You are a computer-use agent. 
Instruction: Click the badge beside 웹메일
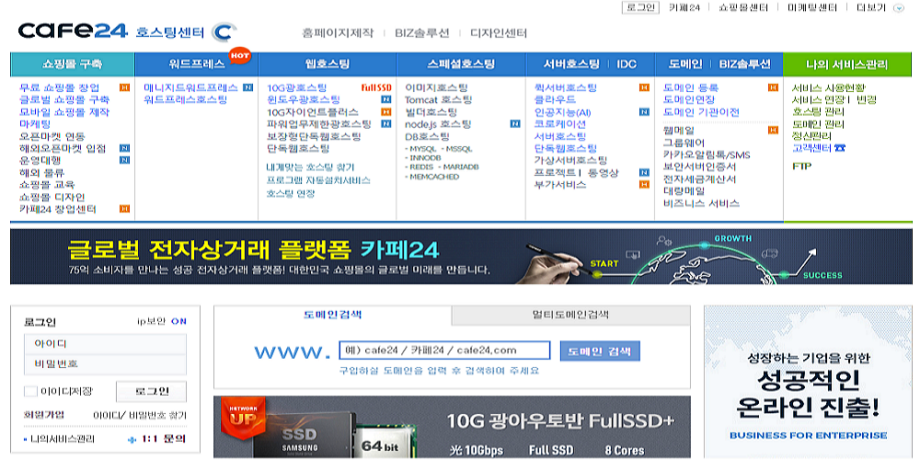774,131
